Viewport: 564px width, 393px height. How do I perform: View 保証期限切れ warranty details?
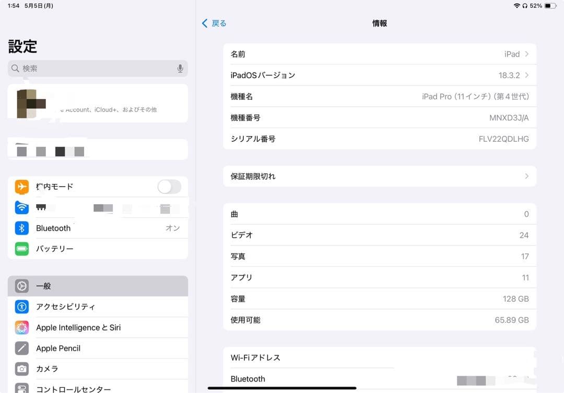[x=380, y=176]
